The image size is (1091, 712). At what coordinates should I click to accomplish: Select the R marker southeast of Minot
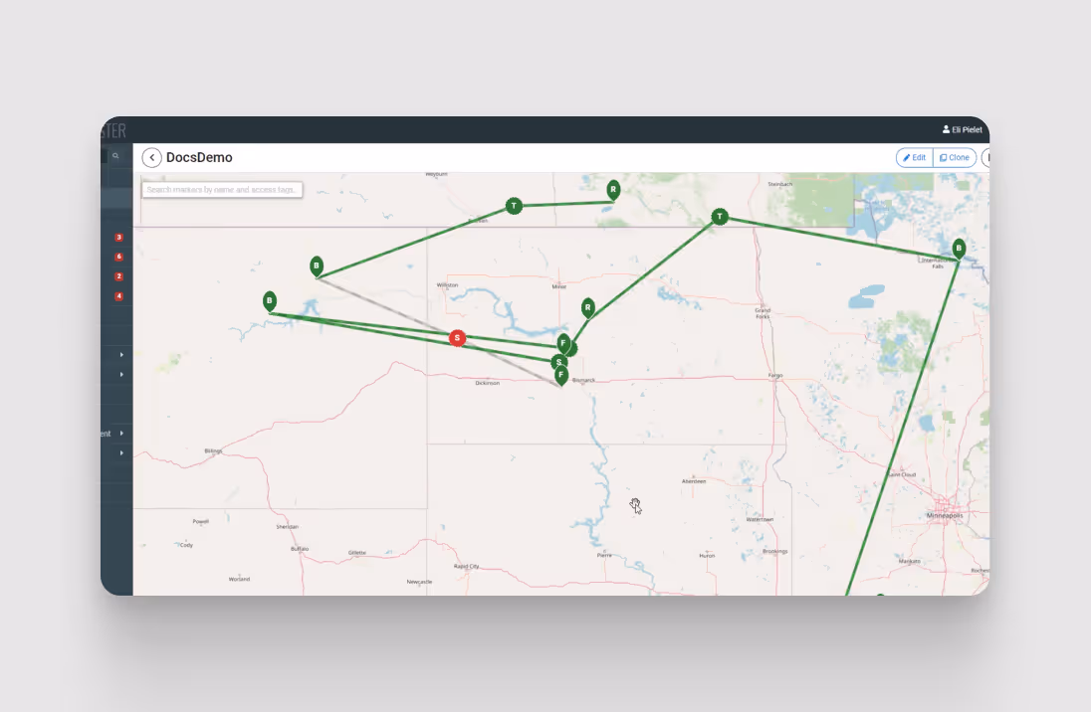click(588, 308)
